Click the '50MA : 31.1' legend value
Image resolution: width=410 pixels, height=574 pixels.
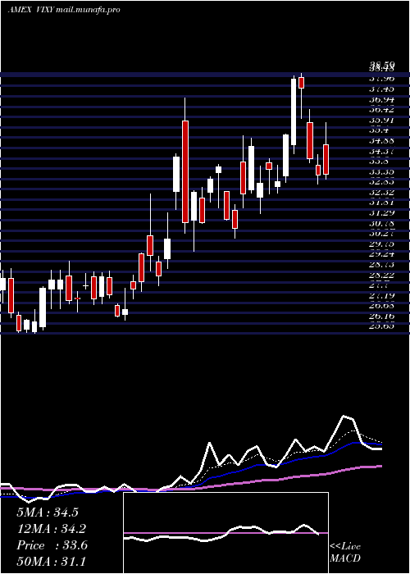pyautogui.click(x=51, y=561)
